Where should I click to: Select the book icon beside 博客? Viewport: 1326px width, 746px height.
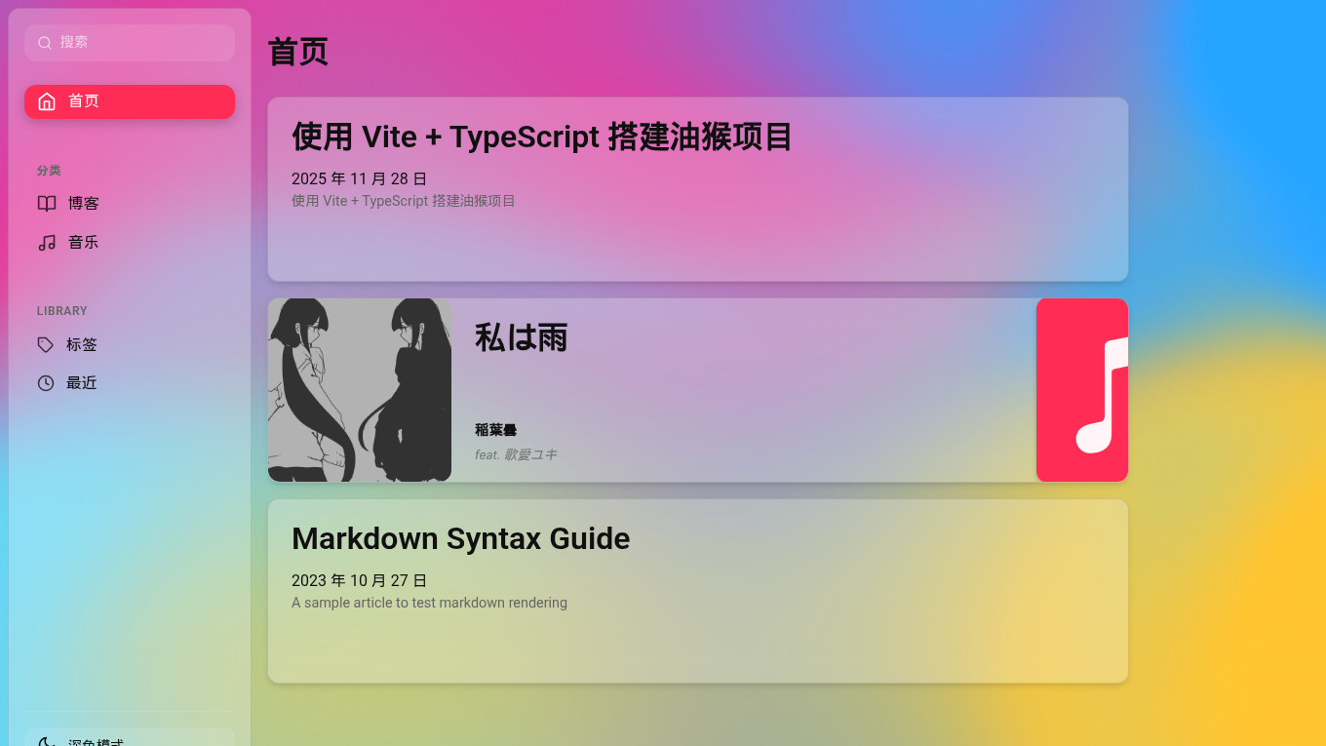(x=46, y=203)
